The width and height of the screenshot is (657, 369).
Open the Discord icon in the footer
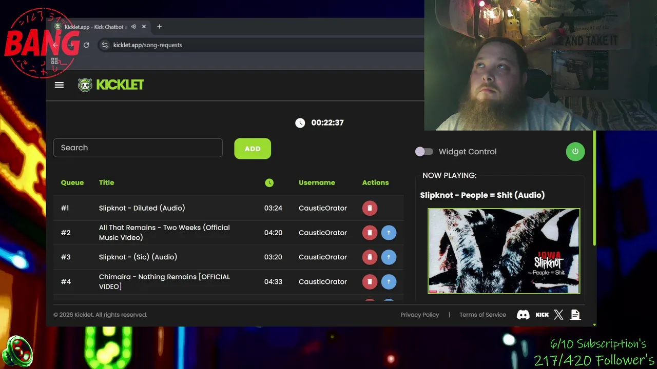pyautogui.click(x=523, y=315)
